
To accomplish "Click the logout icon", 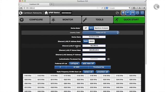I will click(x=142, y=13).
